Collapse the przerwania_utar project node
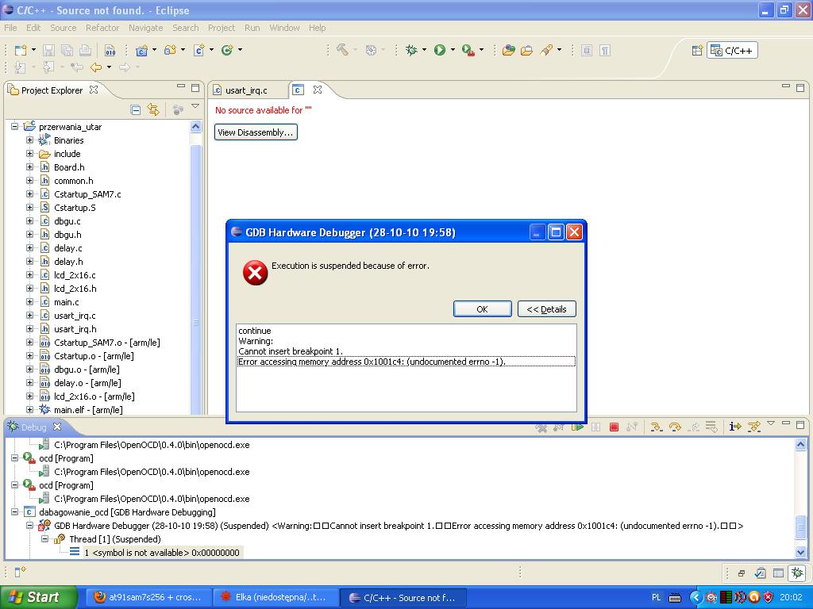The height and width of the screenshot is (609, 813). pyautogui.click(x=14, y=126)
